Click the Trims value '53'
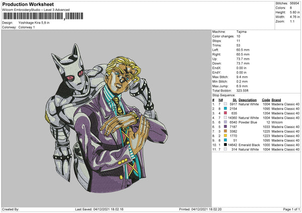The width and height of the screenshot is (302, 213). 238,45
